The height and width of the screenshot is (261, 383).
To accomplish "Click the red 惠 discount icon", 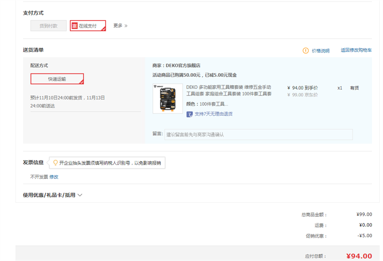I will [74, 26].
